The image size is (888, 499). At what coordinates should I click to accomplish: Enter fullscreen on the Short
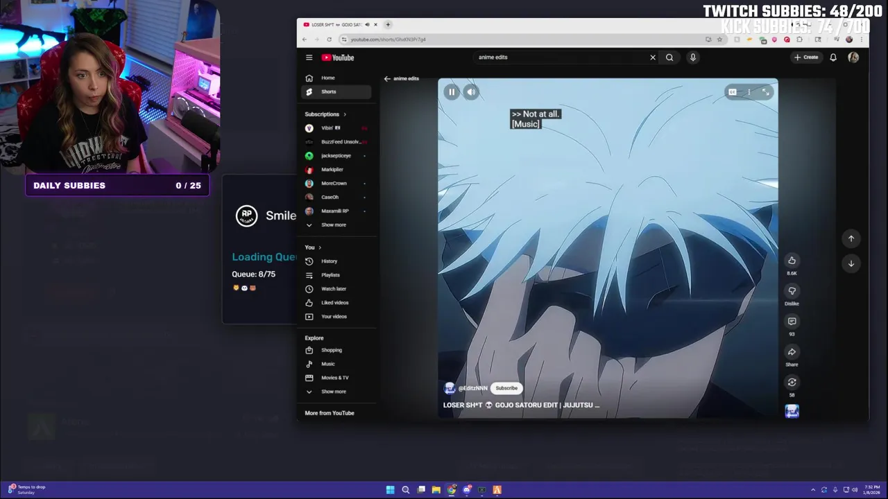click(766, 92)
